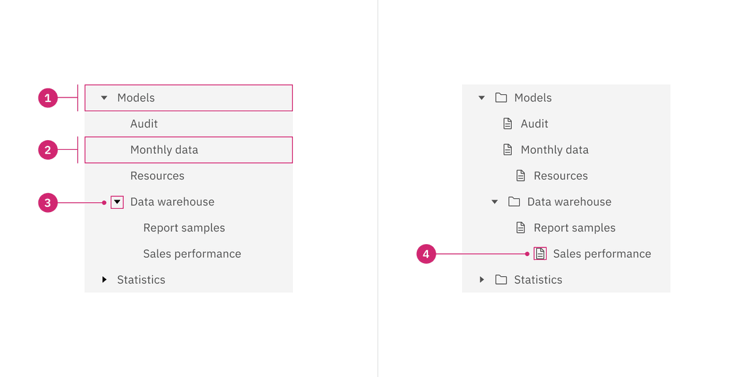This screenshot has height=377, width=755.
Task: Click the document icon beside Resources
Action: (x=520, y=175)
